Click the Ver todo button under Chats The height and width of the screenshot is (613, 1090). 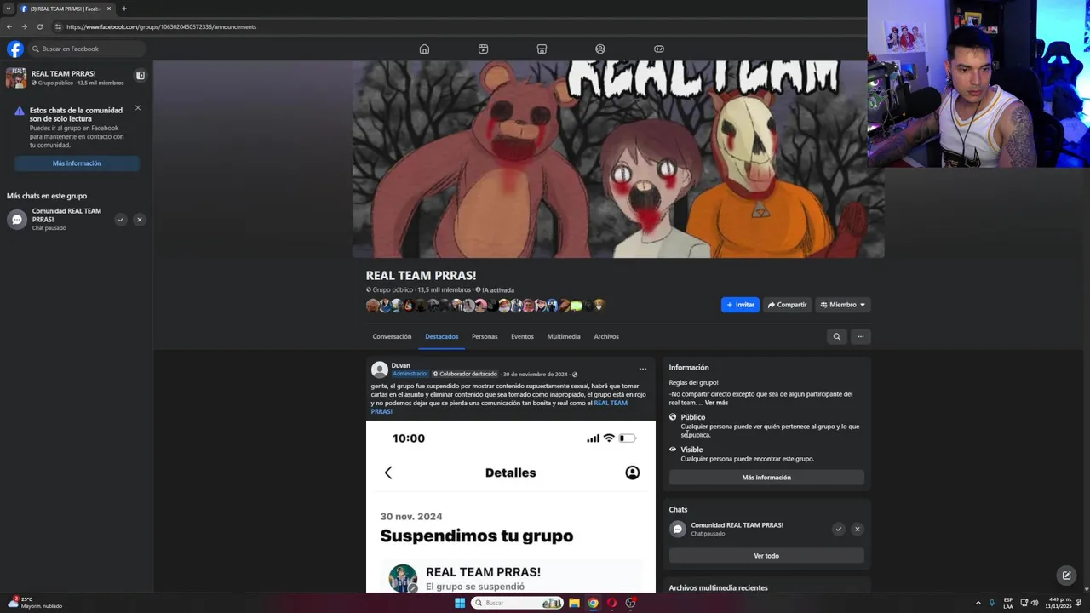tap(766, 556)
